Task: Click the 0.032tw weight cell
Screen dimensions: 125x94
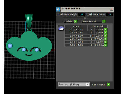Action: point(99,39)
